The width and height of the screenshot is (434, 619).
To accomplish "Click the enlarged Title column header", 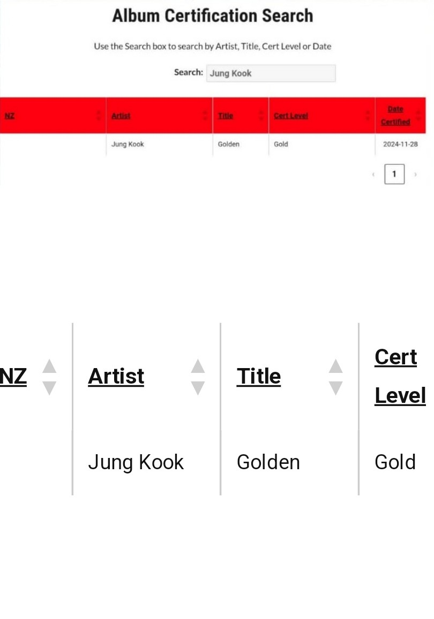I will tap(258, 376).
